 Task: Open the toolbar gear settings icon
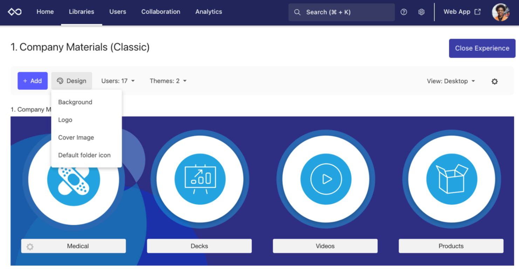494,81
